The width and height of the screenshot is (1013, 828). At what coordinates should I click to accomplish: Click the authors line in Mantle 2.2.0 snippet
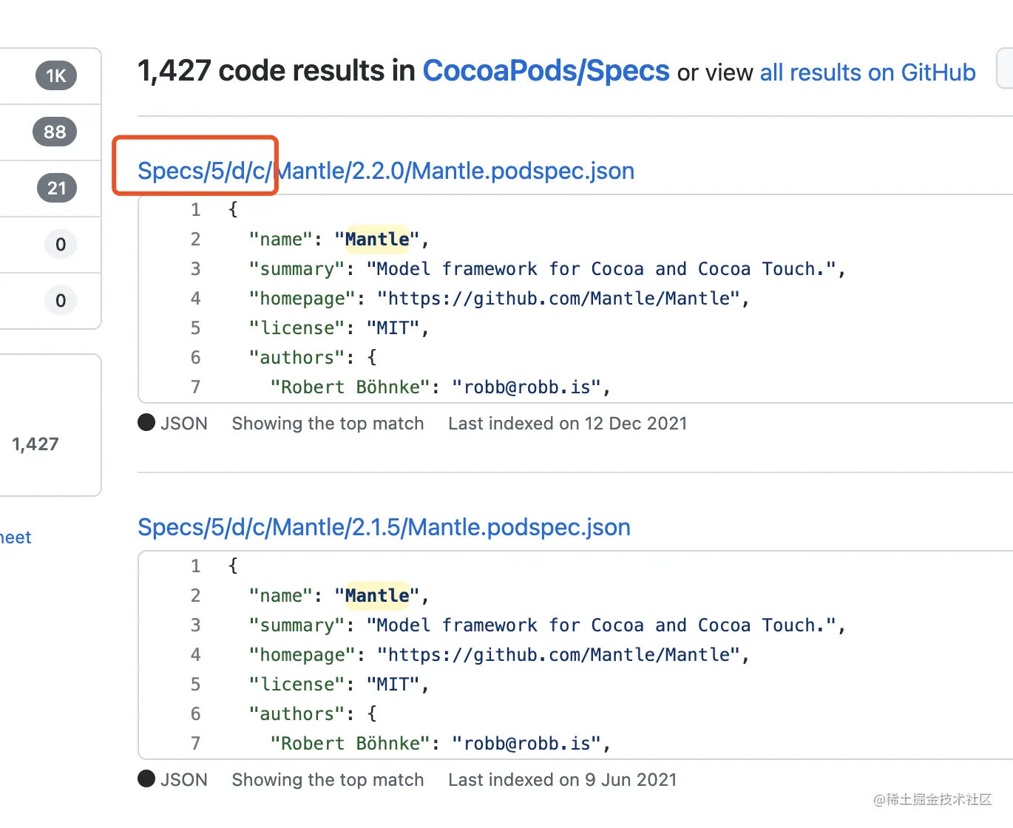point(313,358)
